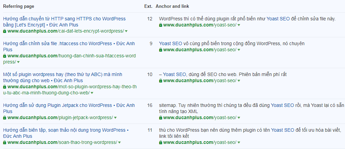Viewport: 345px width, 149px height.
Task: Open the .htaccess guide referring page title
Action: pyautogui.click(x=69, y=46)
